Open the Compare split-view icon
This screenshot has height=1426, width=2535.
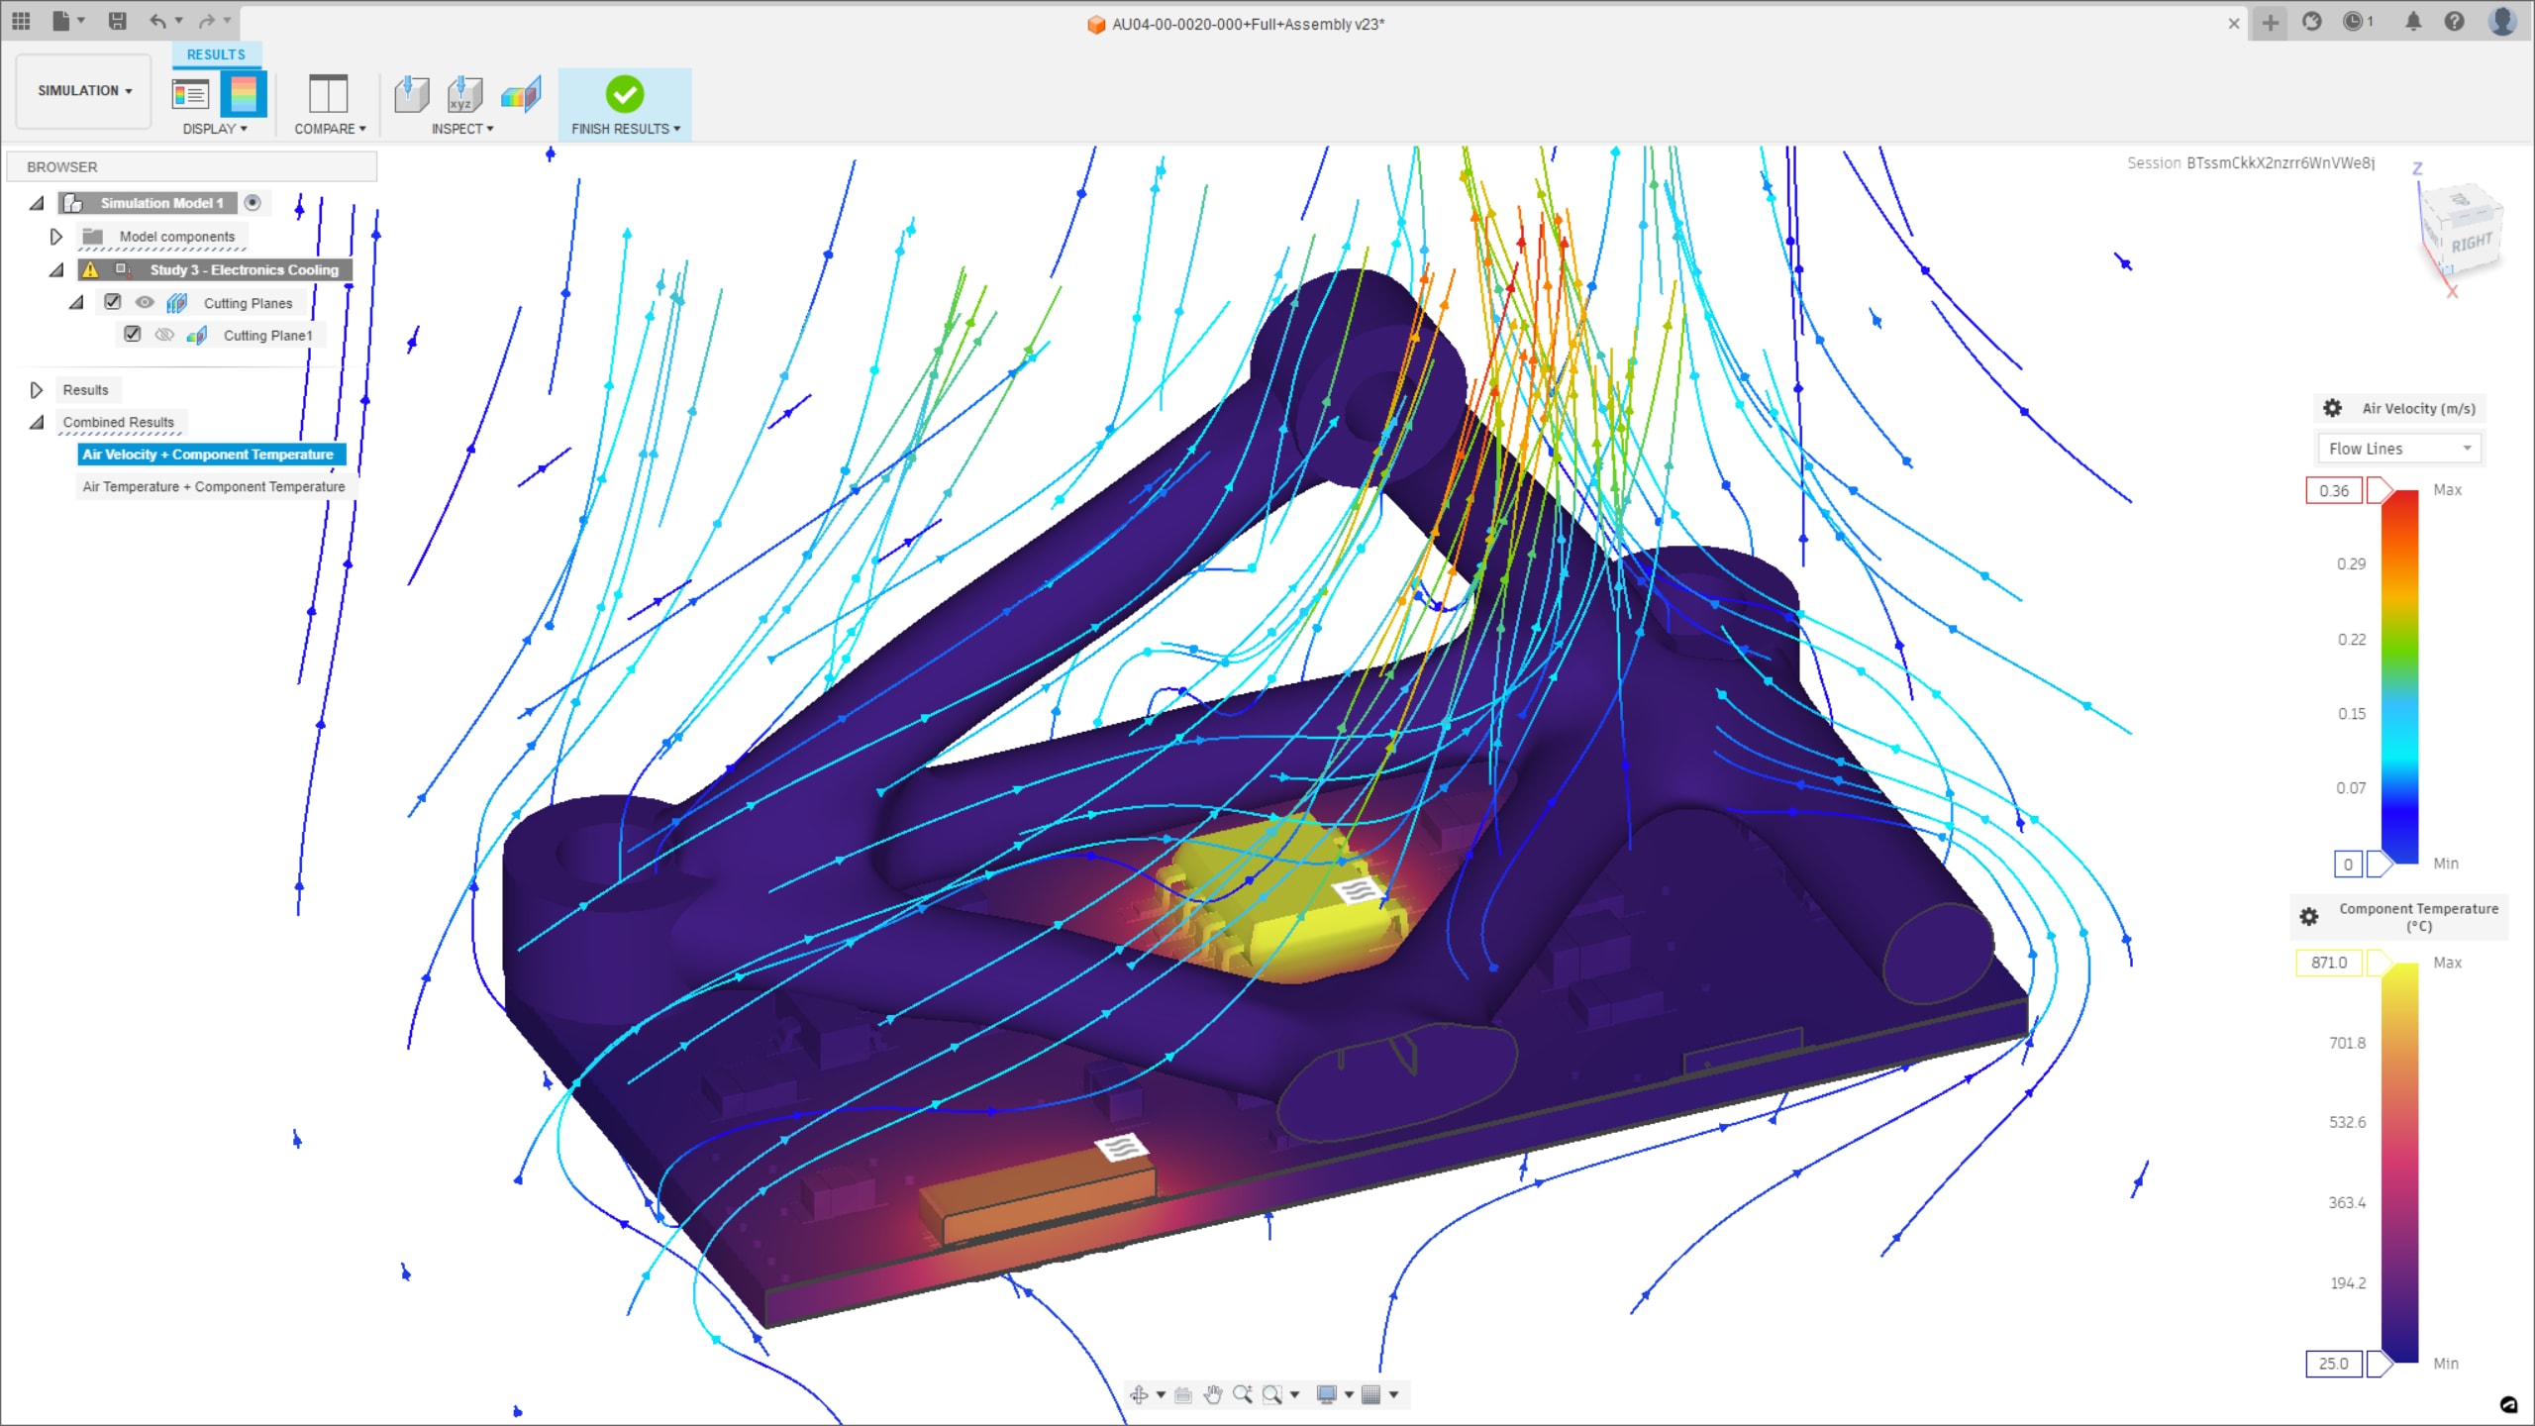(x=328, y=95)
